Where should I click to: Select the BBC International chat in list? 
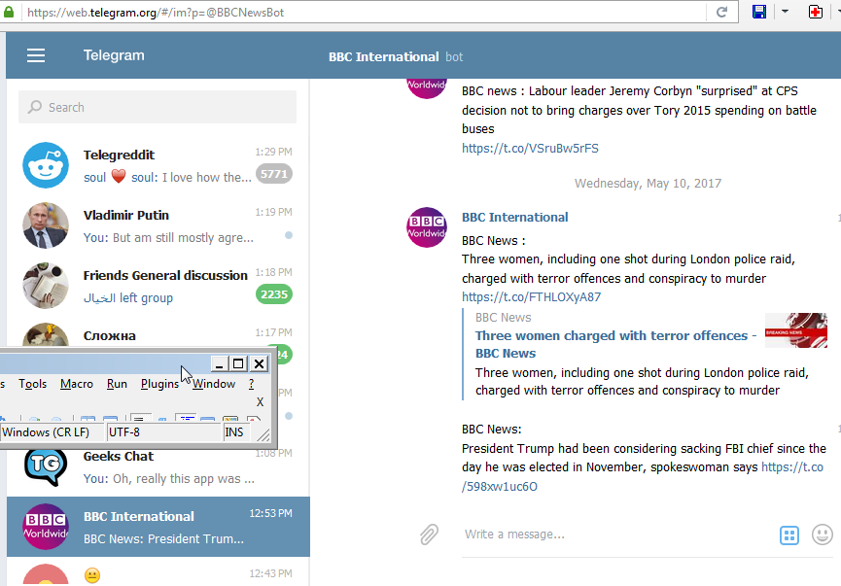pos(158,527)
